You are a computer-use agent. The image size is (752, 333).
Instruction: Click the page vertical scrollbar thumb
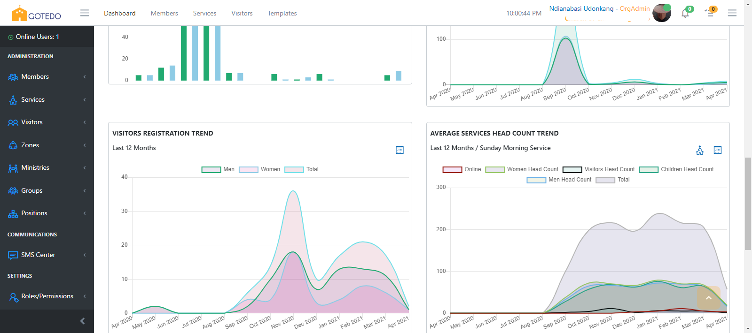748,204
